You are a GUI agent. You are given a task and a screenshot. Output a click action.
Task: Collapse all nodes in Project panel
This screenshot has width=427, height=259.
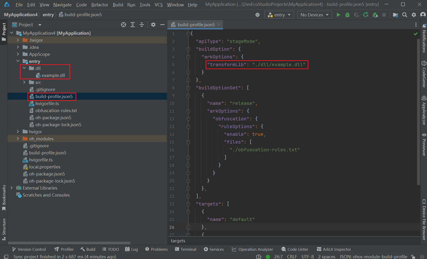(142, 25)
